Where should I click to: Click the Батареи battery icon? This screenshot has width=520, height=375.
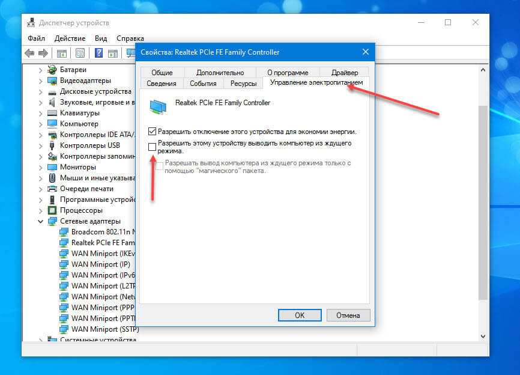[52, 70]
